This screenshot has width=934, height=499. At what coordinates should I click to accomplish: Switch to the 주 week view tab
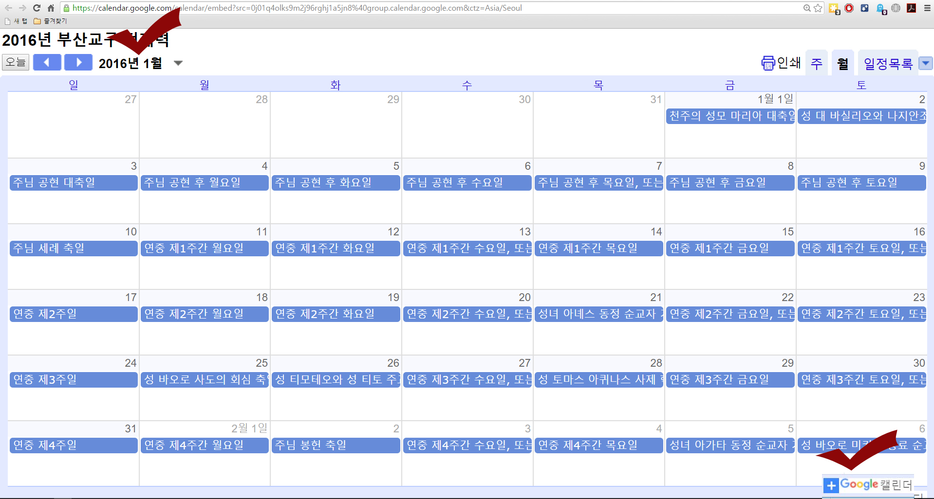817,64
